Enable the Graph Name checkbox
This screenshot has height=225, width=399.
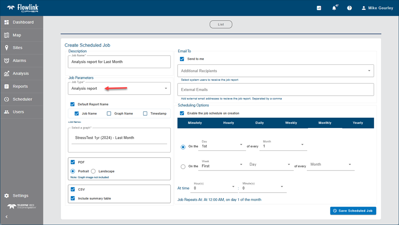click(x=109, y=114)
